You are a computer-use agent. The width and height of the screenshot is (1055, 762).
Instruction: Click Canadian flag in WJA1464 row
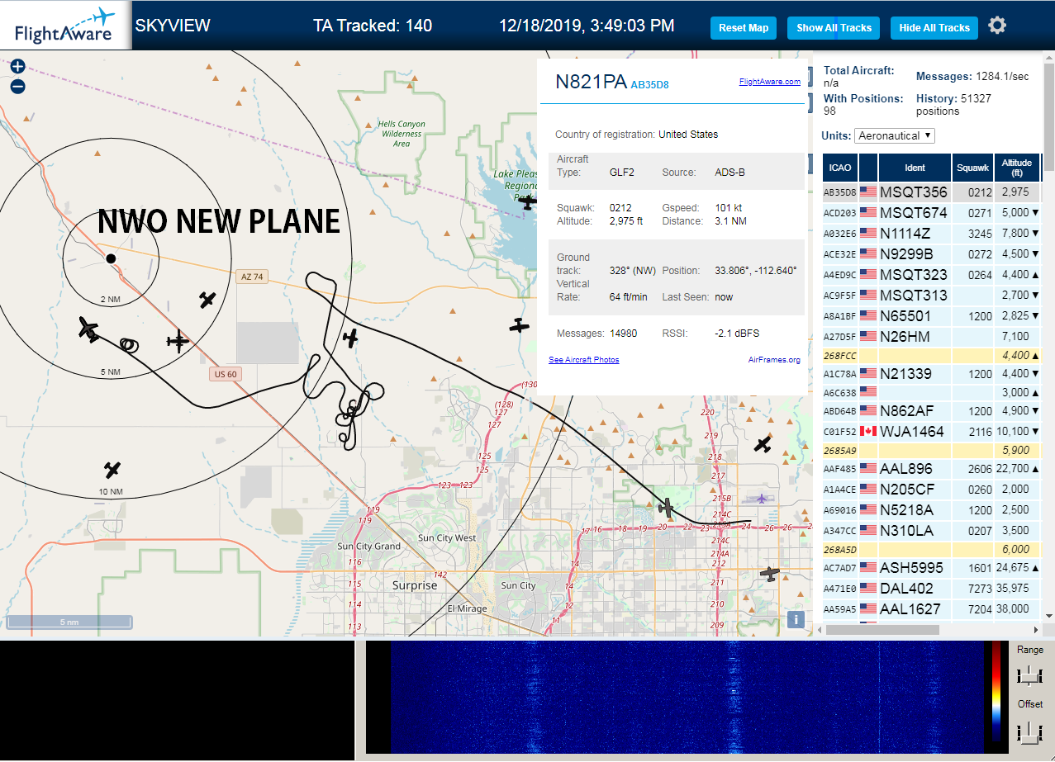868,431
